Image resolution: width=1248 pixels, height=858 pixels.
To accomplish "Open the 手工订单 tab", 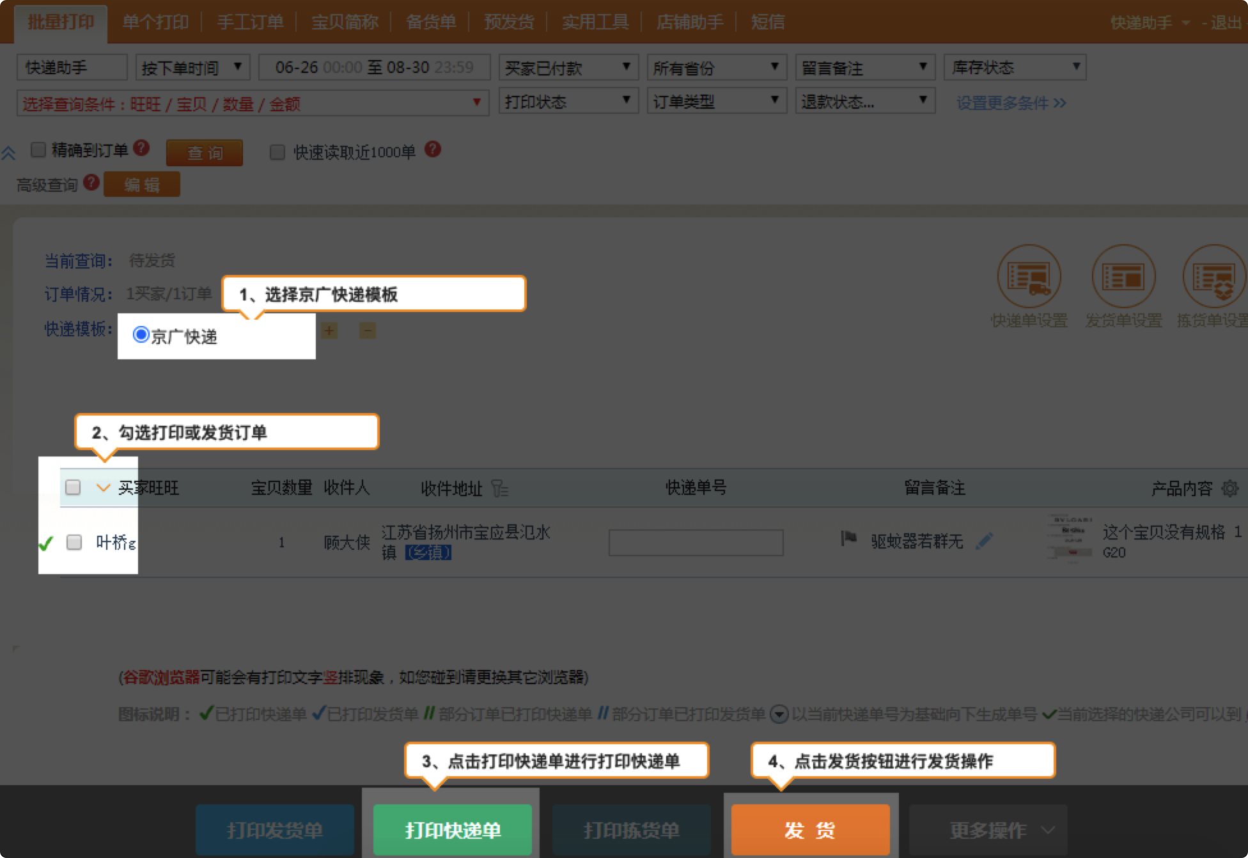I will [x=250, y=22].
